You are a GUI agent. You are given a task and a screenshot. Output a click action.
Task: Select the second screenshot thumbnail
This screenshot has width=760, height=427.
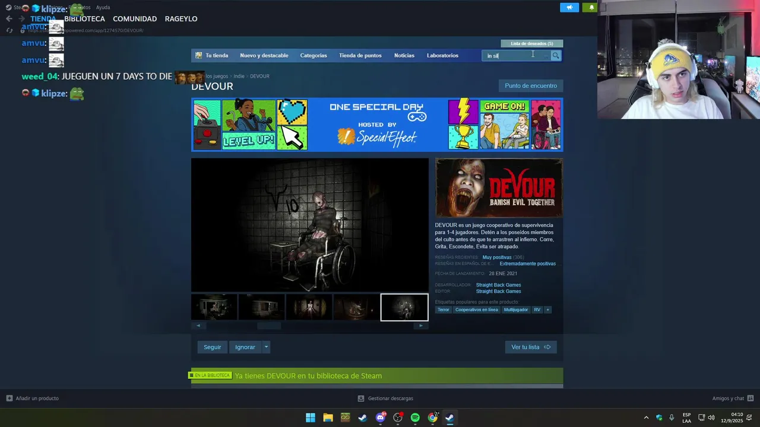click(x=262, y=307)
